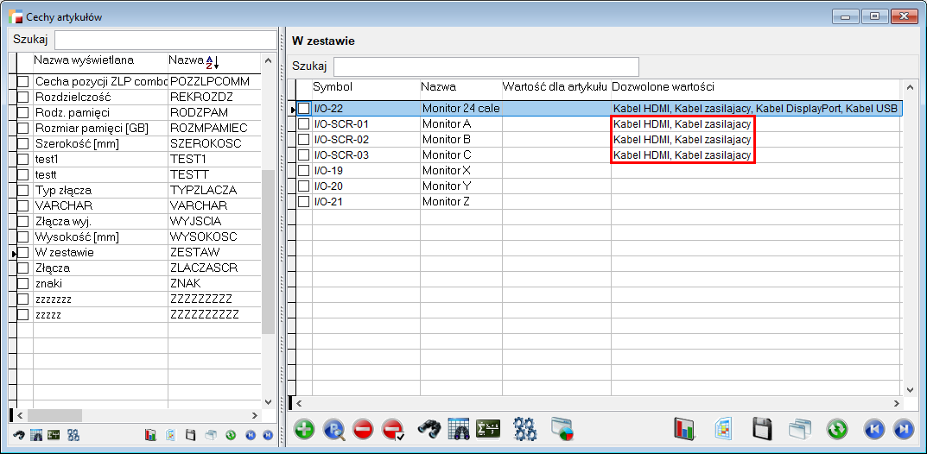
Task: Select the Wysokość [mm] feature row
Action: (139, 236)
